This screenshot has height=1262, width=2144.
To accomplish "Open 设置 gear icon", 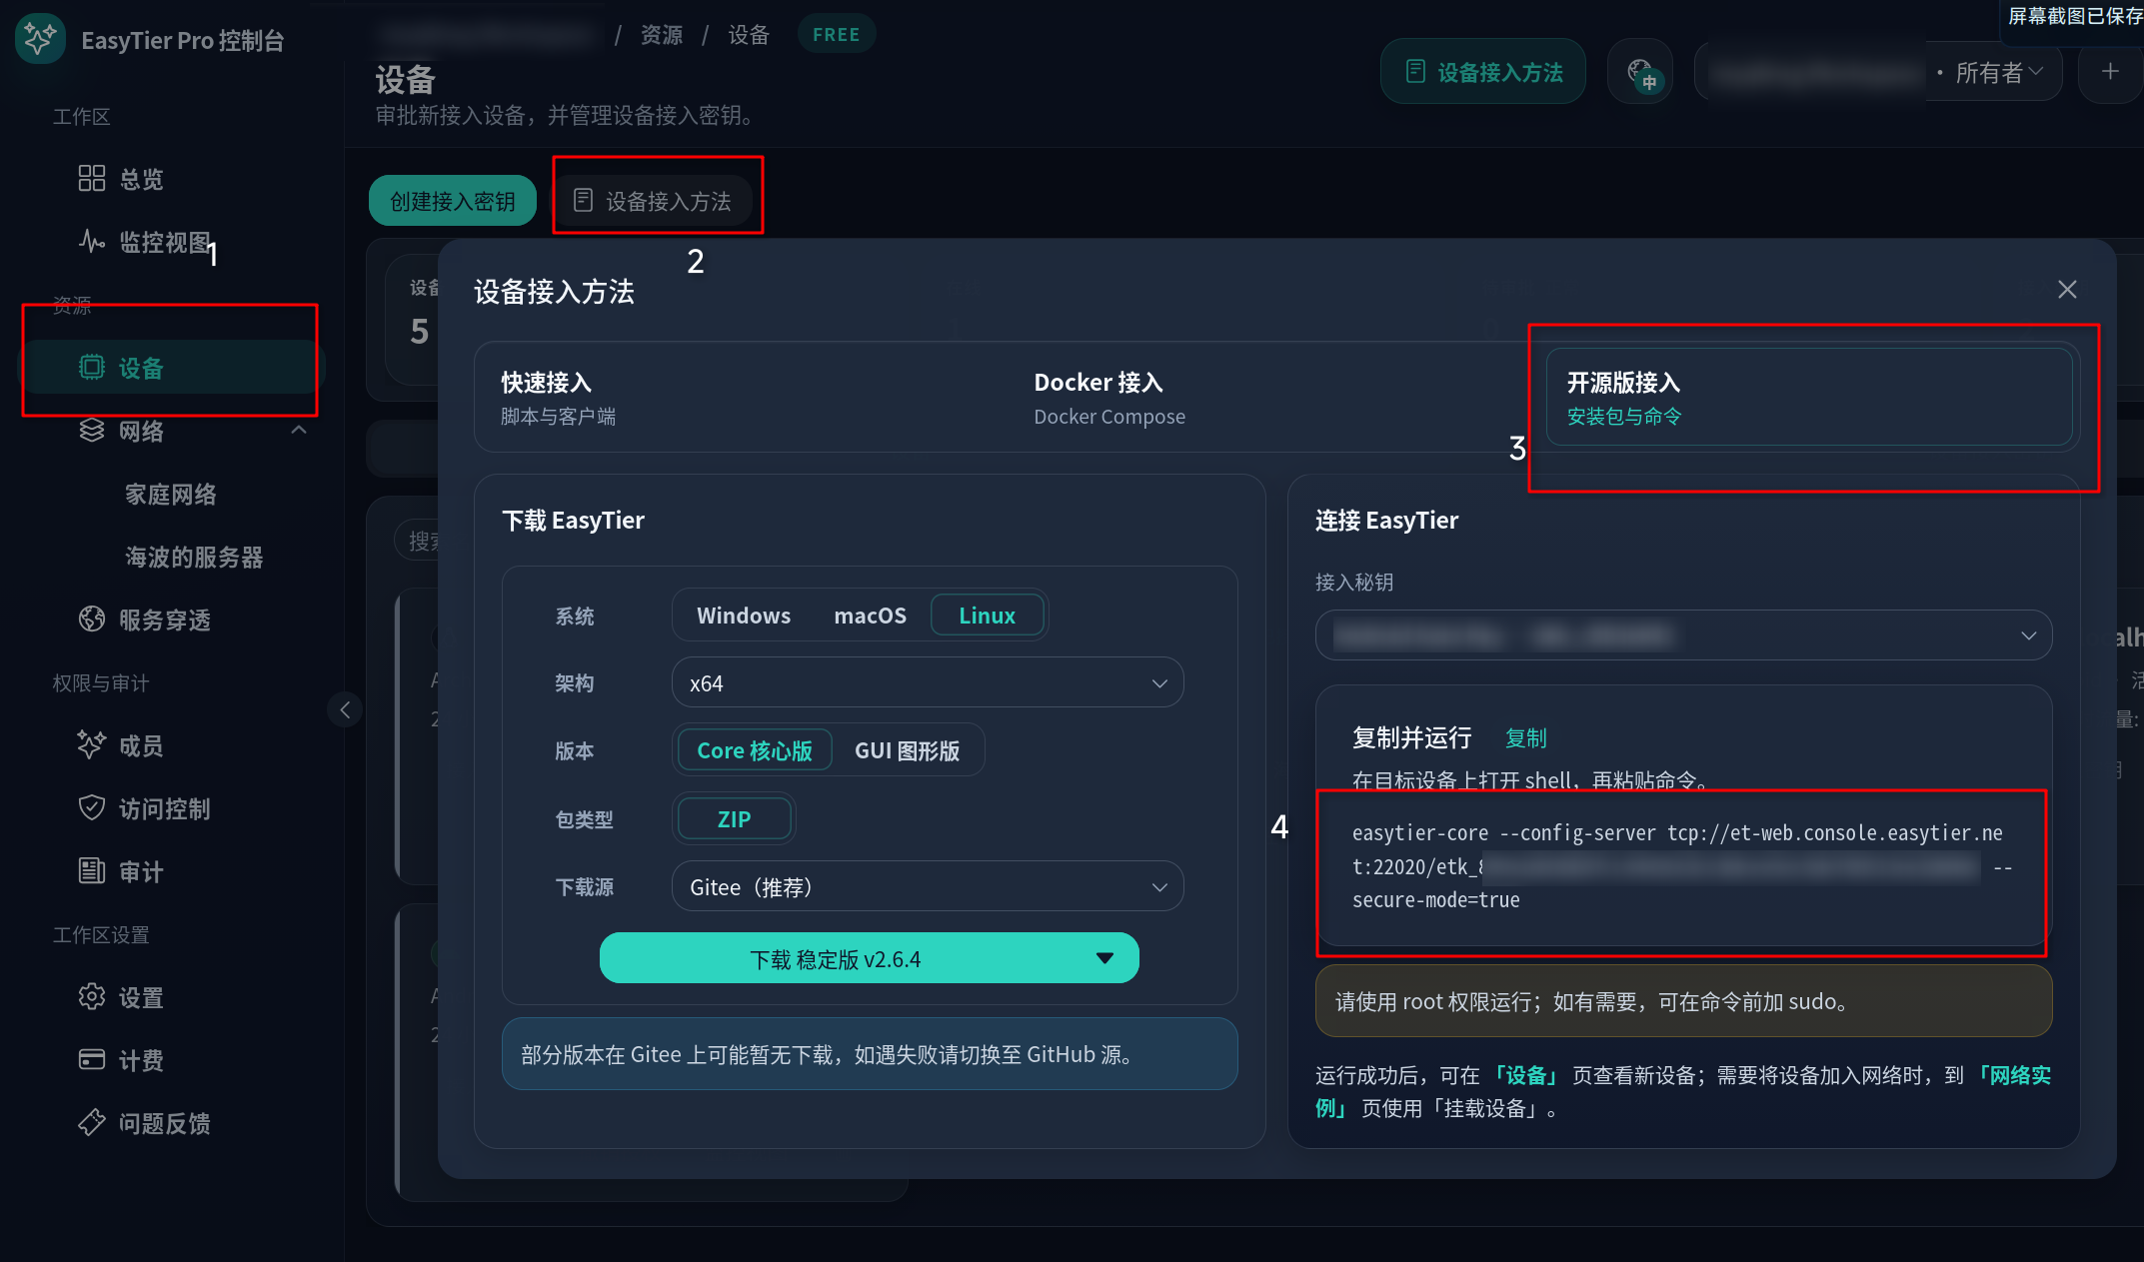I will [x=92, y=997].
